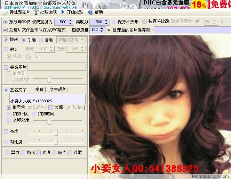Click 签名文字 水印效果 slider handle
This screenshot has width=231, height=179.
(x=49, y=121)
